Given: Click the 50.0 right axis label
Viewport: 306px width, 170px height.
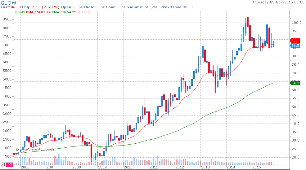Looking at the screenshot, I should click(x=295, y=107).
